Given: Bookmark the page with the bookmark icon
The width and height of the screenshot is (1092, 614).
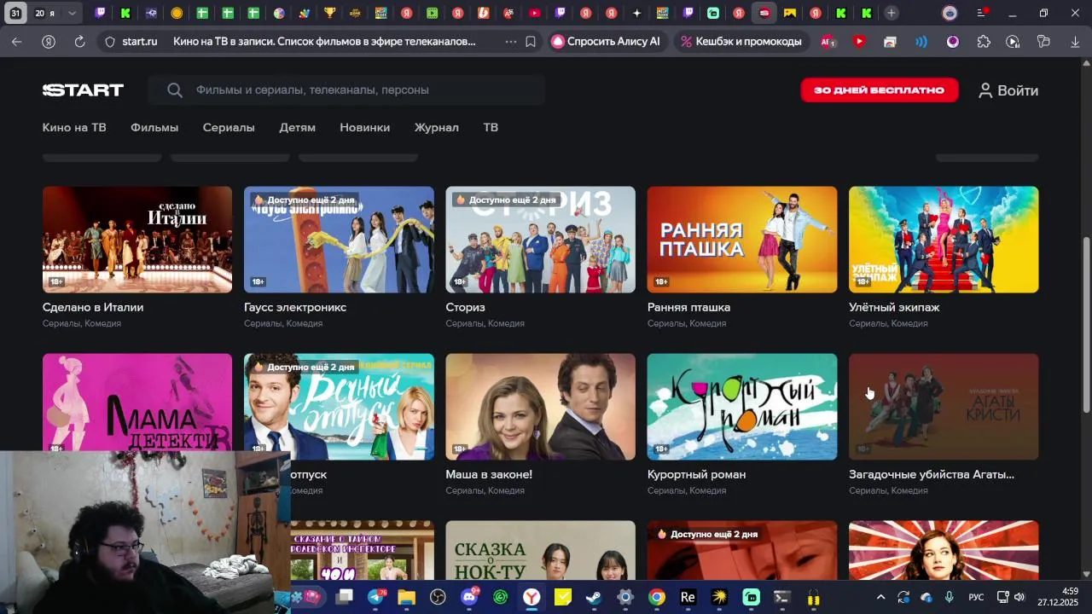Looking at the screenshot, I should pos(531,41).
